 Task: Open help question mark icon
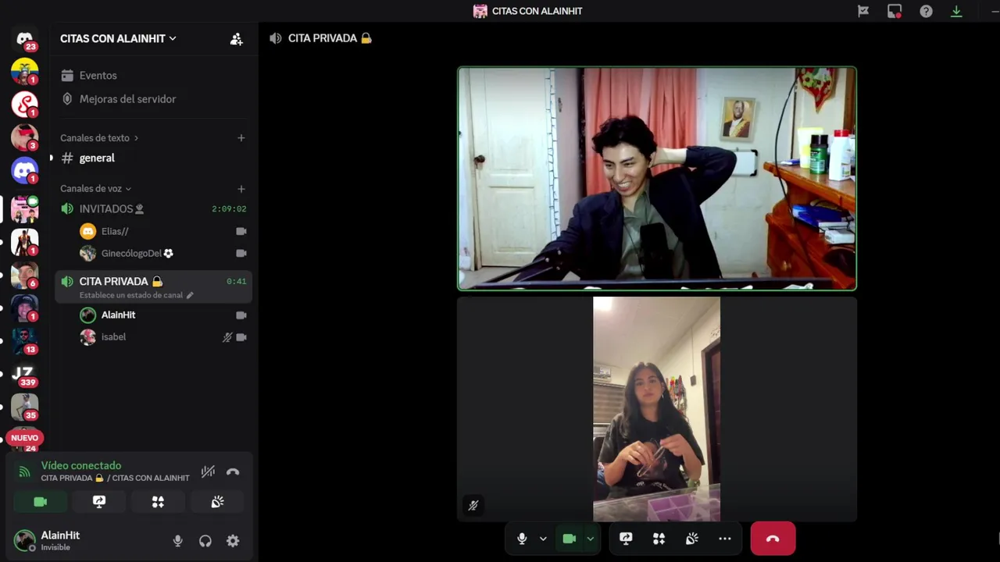point(926,11)
